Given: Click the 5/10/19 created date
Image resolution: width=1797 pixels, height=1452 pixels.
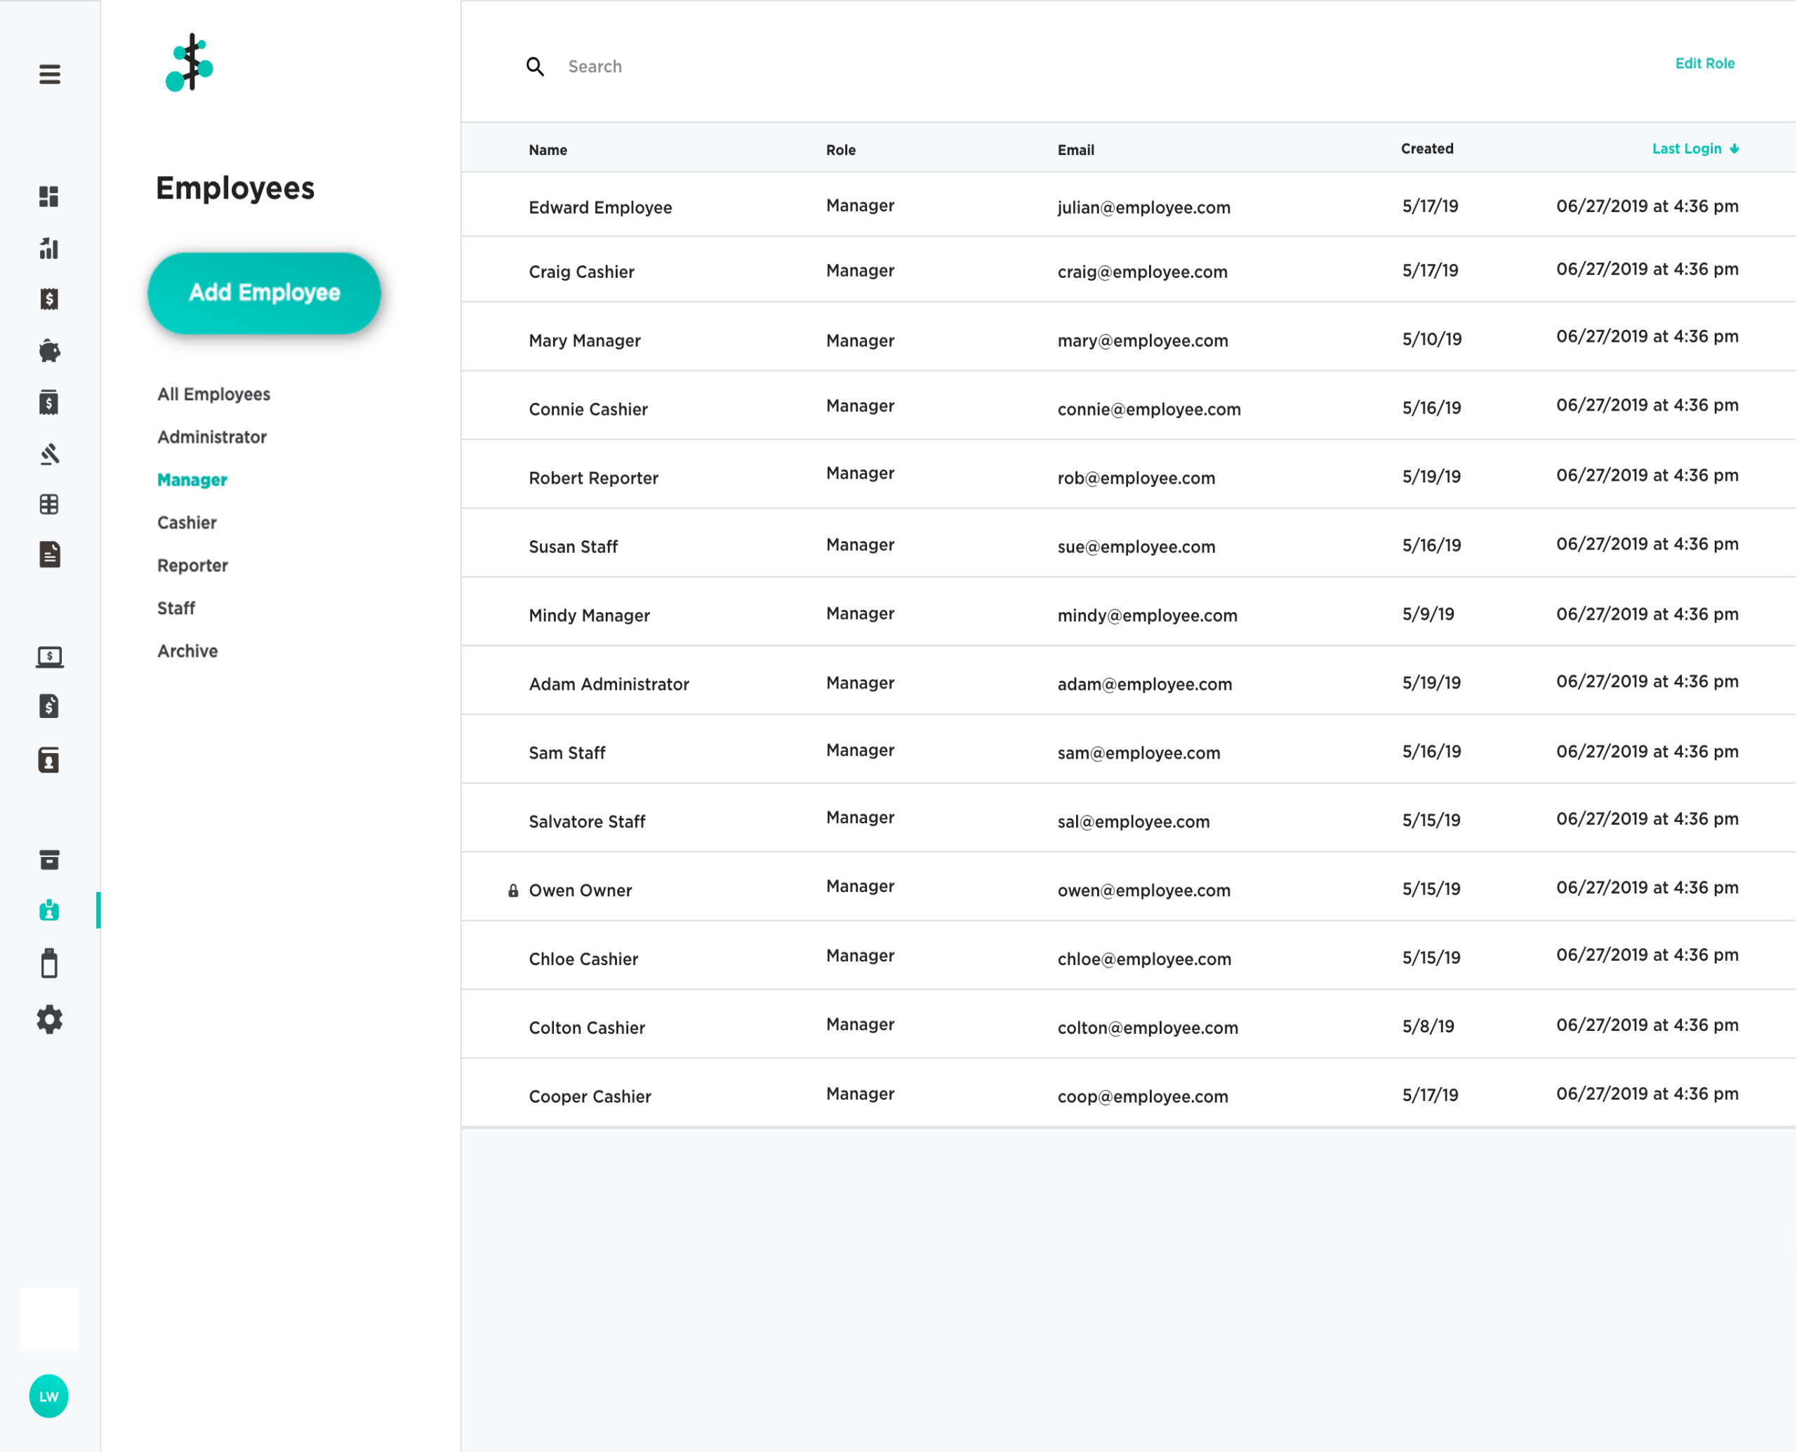Looking at the screenshot, I should coord(1431,339).
